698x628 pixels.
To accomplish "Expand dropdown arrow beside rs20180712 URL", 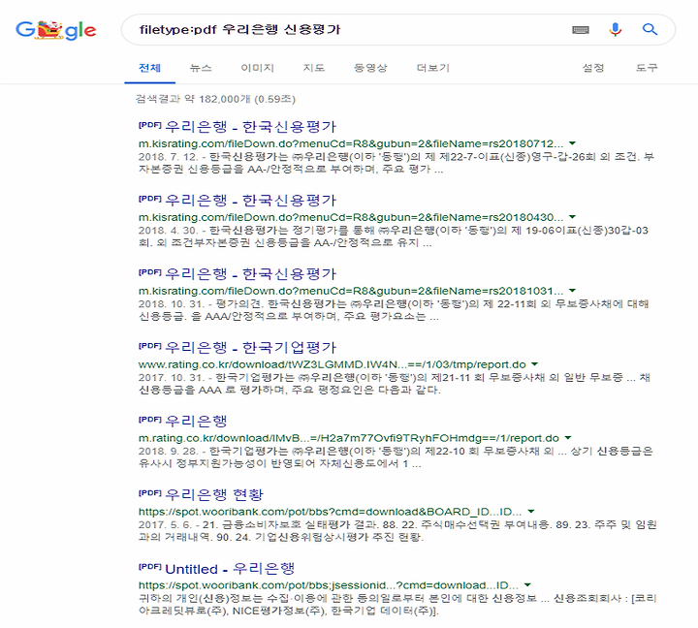I will [573, 143].
